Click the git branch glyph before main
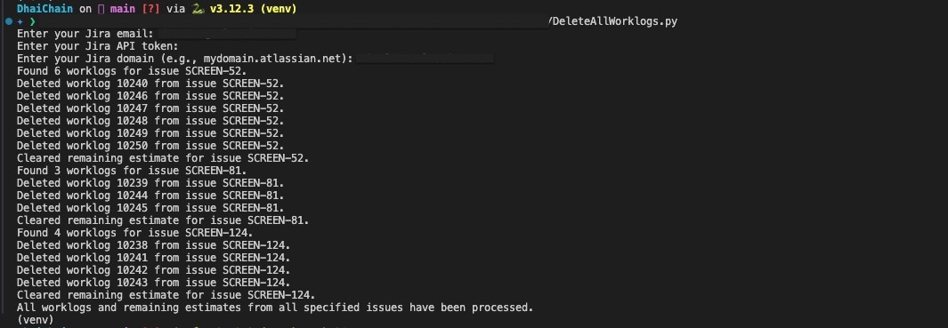948x328 pixels. click(101, 9)
